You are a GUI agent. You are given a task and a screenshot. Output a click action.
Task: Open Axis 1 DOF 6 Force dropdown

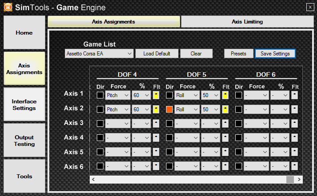pos(256,95)
